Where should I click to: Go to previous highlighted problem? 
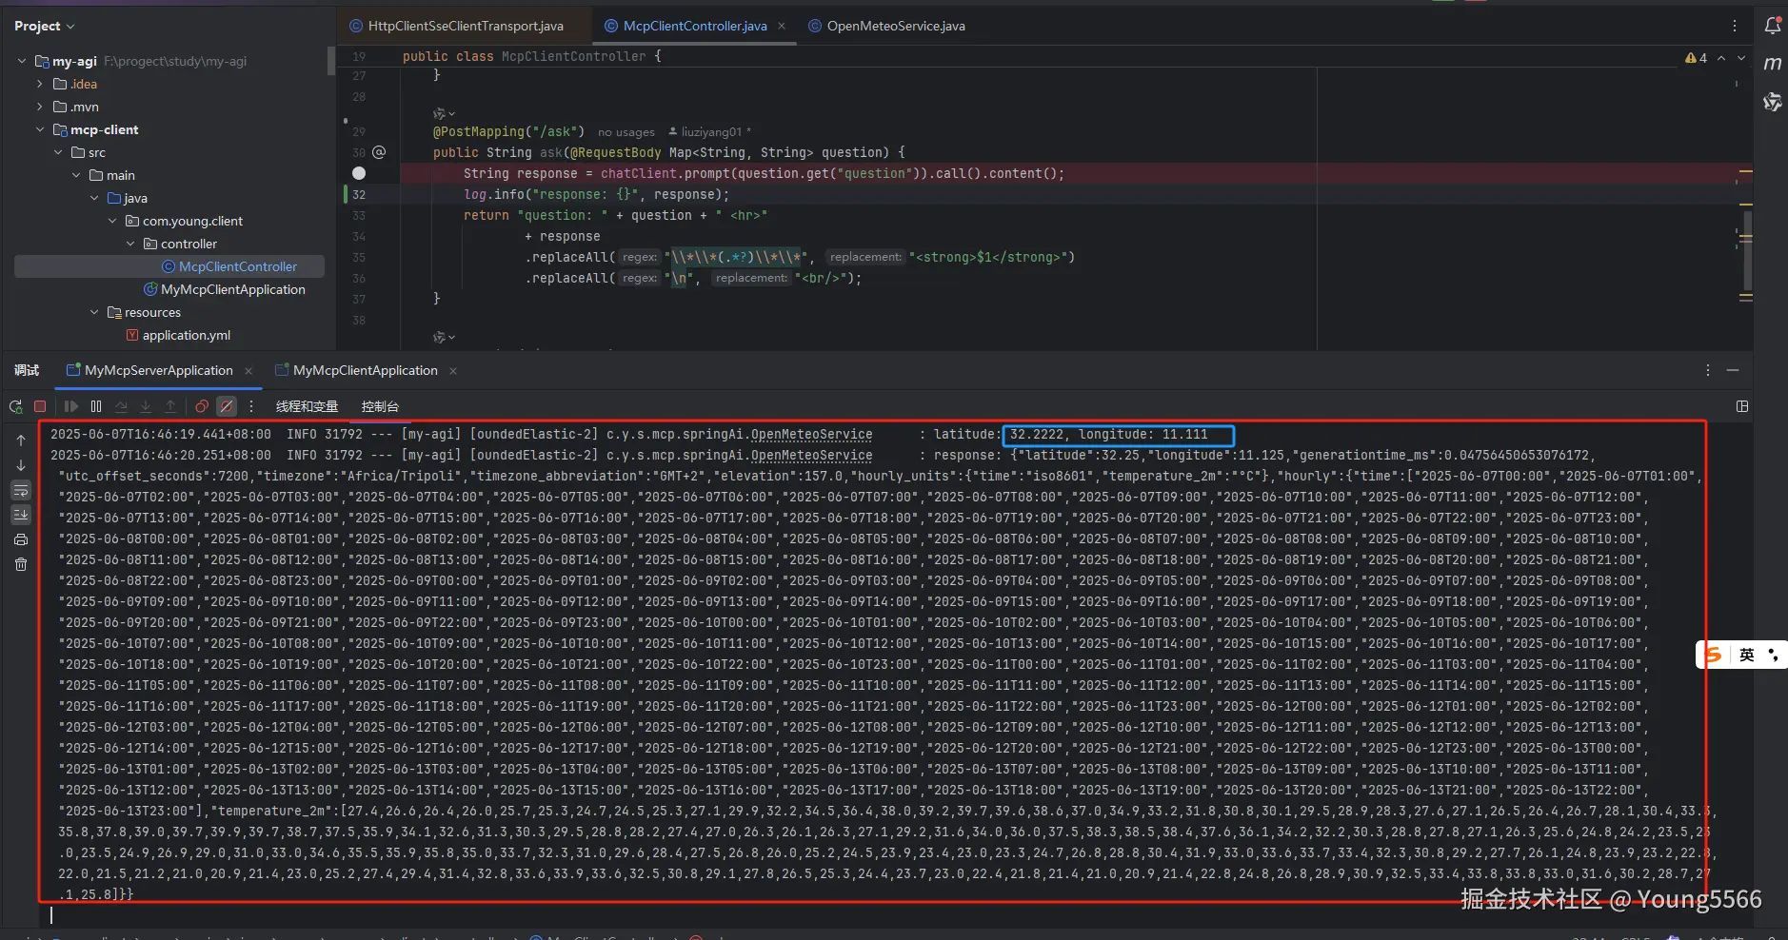click(1721, 58)
